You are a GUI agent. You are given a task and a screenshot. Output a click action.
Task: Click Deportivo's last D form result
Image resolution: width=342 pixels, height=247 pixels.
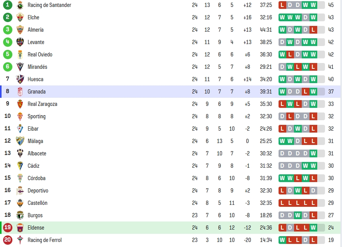pos(313,191)
